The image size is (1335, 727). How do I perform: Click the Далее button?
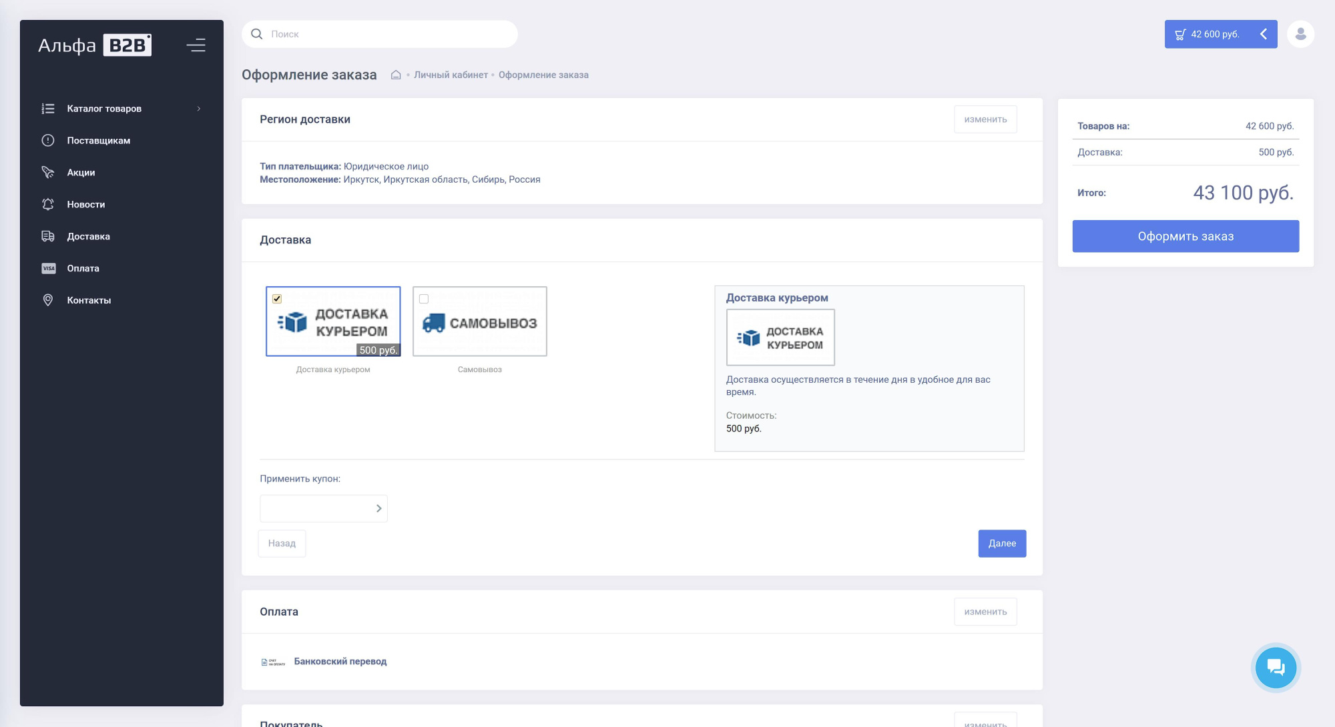click(1001, 544)
